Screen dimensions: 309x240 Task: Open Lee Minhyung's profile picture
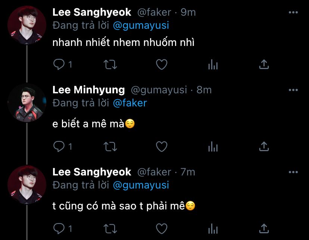pos(27,103)
